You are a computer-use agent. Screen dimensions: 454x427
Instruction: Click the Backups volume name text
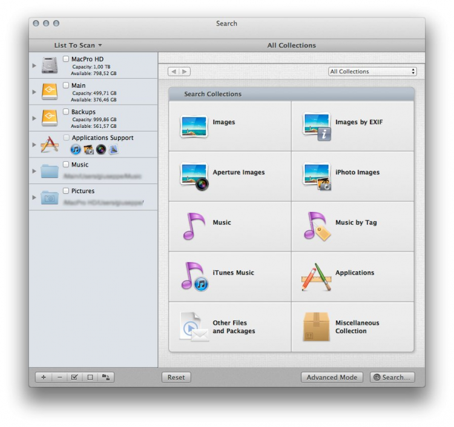(84, 112)
